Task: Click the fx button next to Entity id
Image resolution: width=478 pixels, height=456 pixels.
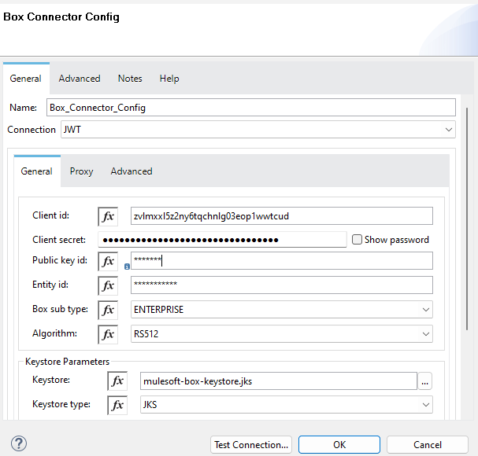Action: (108, 285)
